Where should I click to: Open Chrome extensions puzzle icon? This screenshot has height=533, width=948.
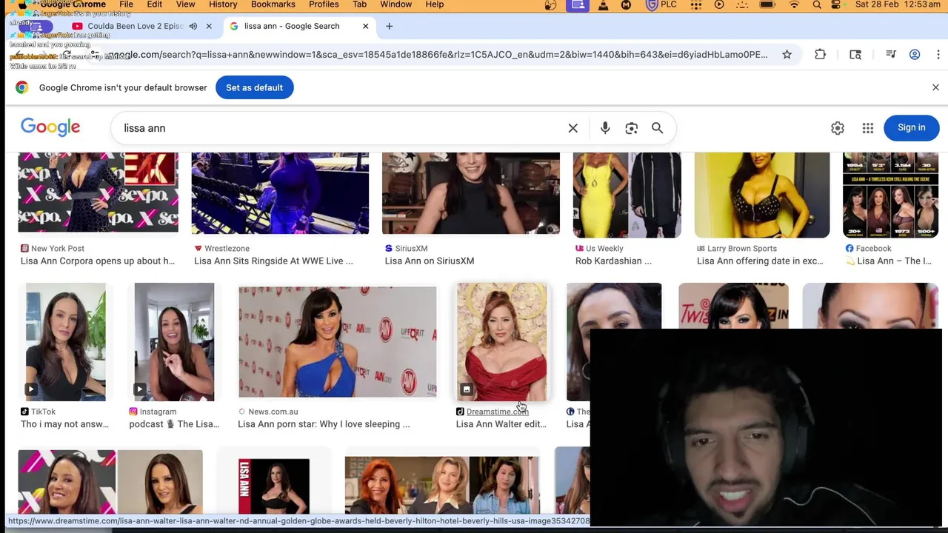pos(820,55)
